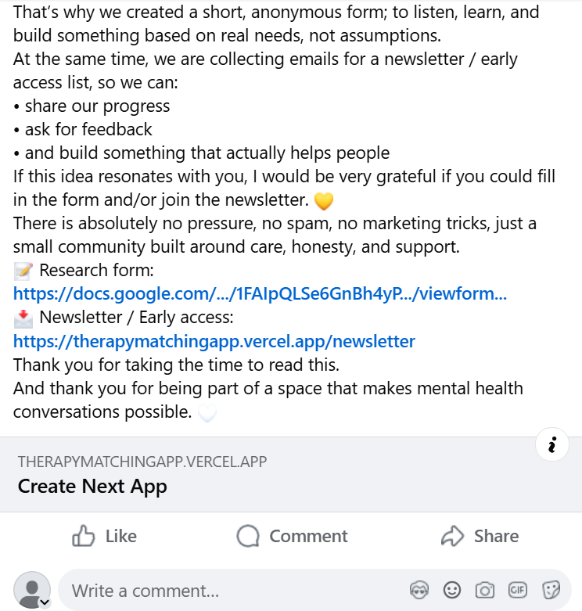Click the profile avatar beside comment box
582x611 pixels.
point(32,589)
